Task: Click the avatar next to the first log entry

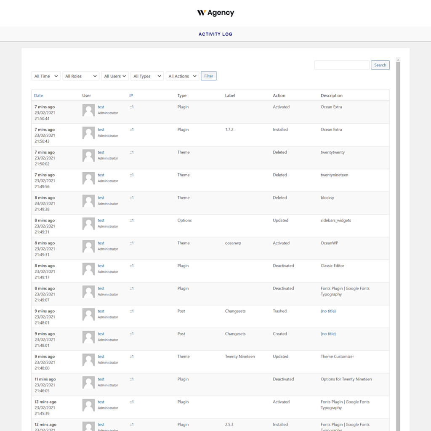Action: [88, 110]
